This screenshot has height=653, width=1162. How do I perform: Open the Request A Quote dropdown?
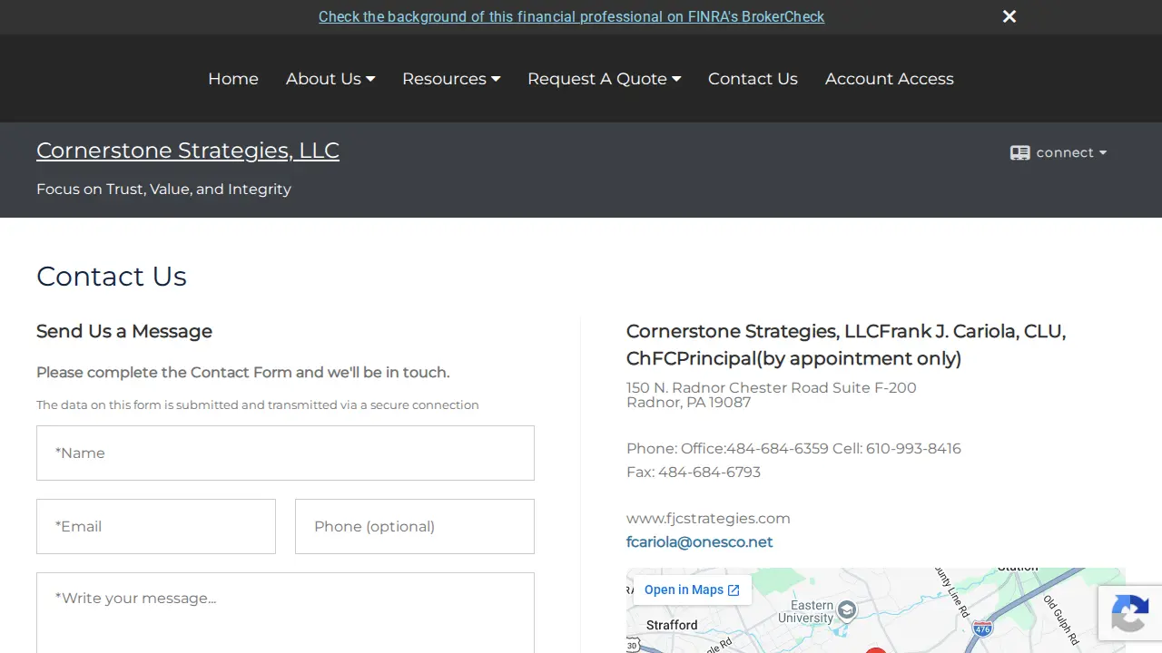604,79
